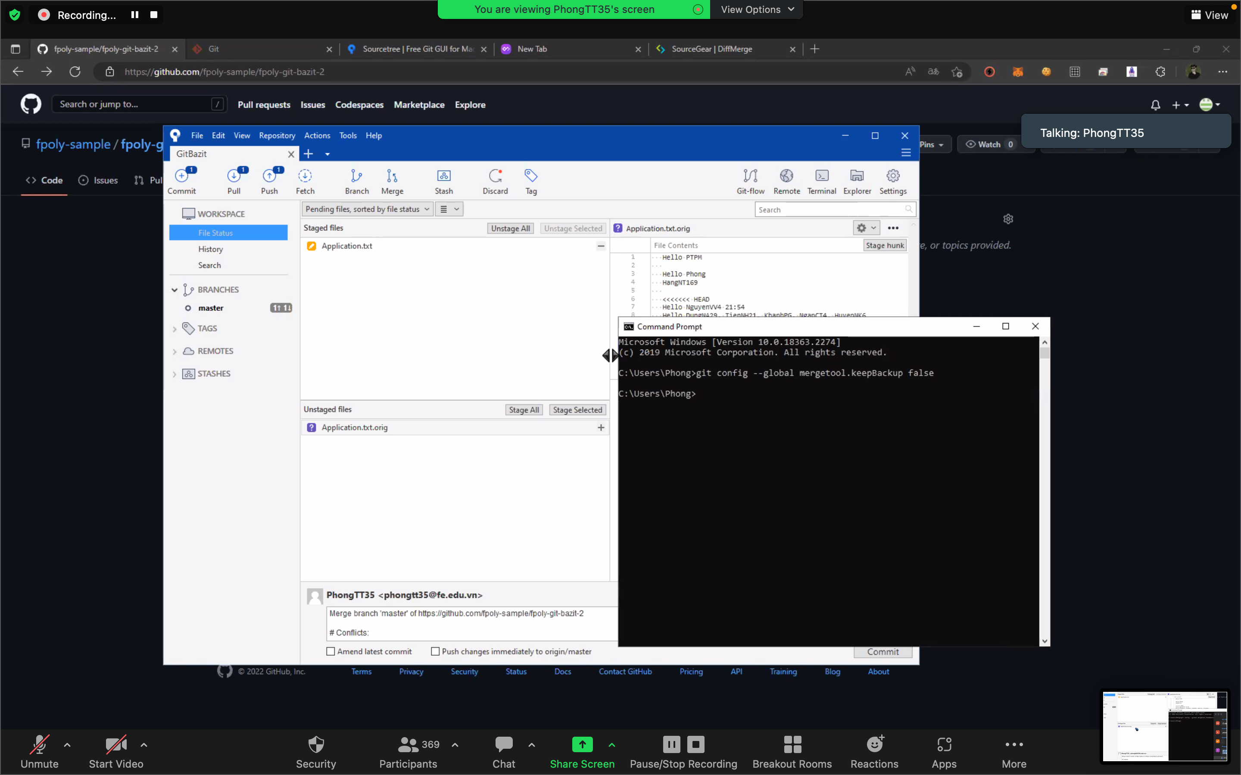The image size is (1241, 775).
Task: Open Zoom Reactions
Action: pyautogui.click(x=874, y=752)
